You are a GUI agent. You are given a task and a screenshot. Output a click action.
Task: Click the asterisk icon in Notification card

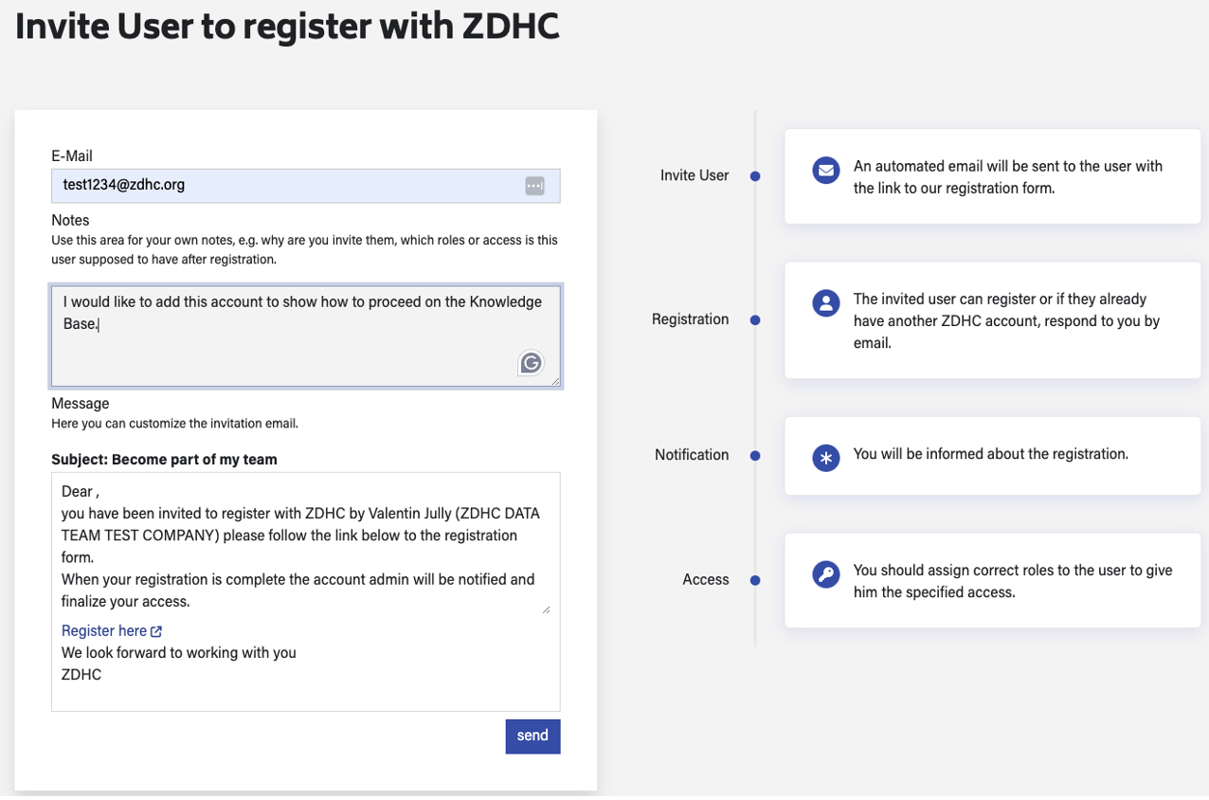tap(826, 459)
